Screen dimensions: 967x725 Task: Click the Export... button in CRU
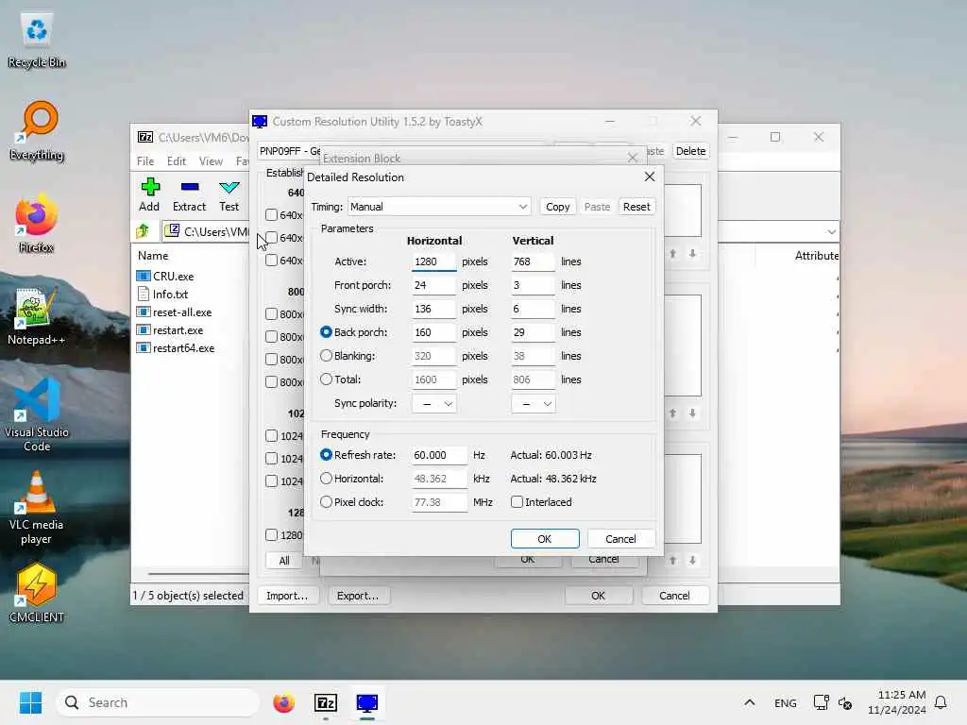tap(358, 596)
